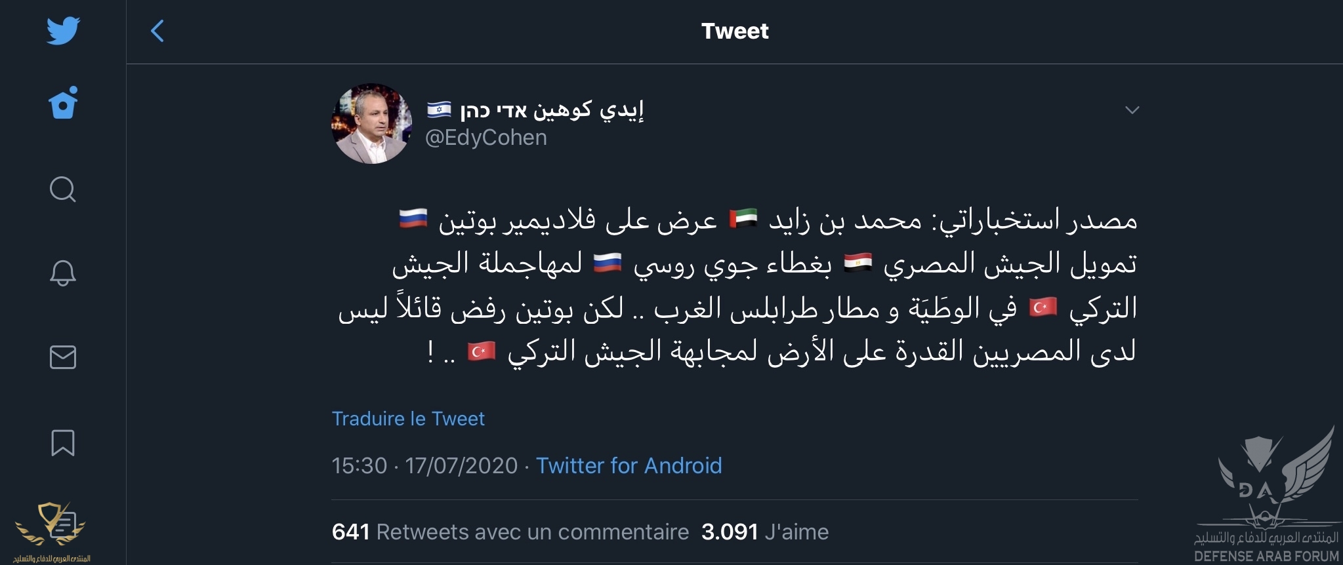This screenshot has width=1343, height=565.
Task: Open Explore via the magnifier icon
Action: (63, 189)
